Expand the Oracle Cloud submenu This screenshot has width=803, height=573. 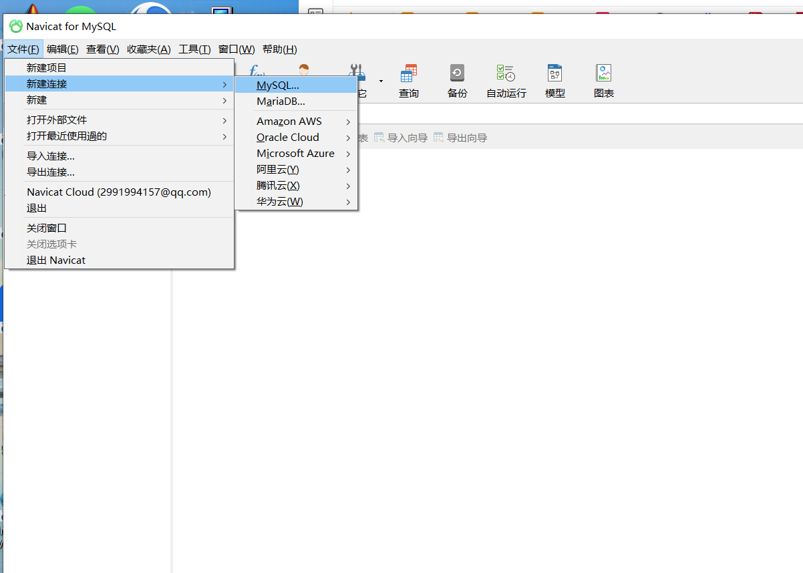pyautogui.click(x=297, y=138)
